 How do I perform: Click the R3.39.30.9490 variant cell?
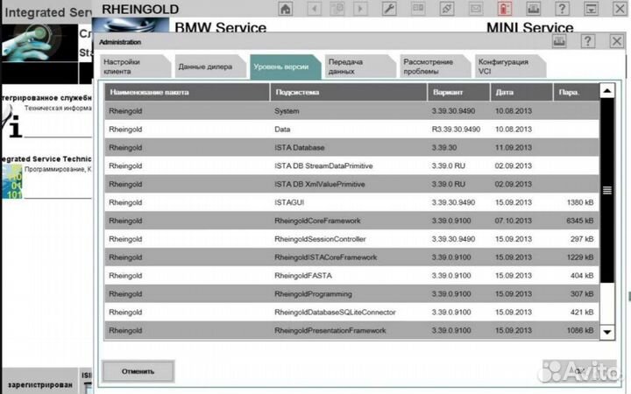click(456, 129)
